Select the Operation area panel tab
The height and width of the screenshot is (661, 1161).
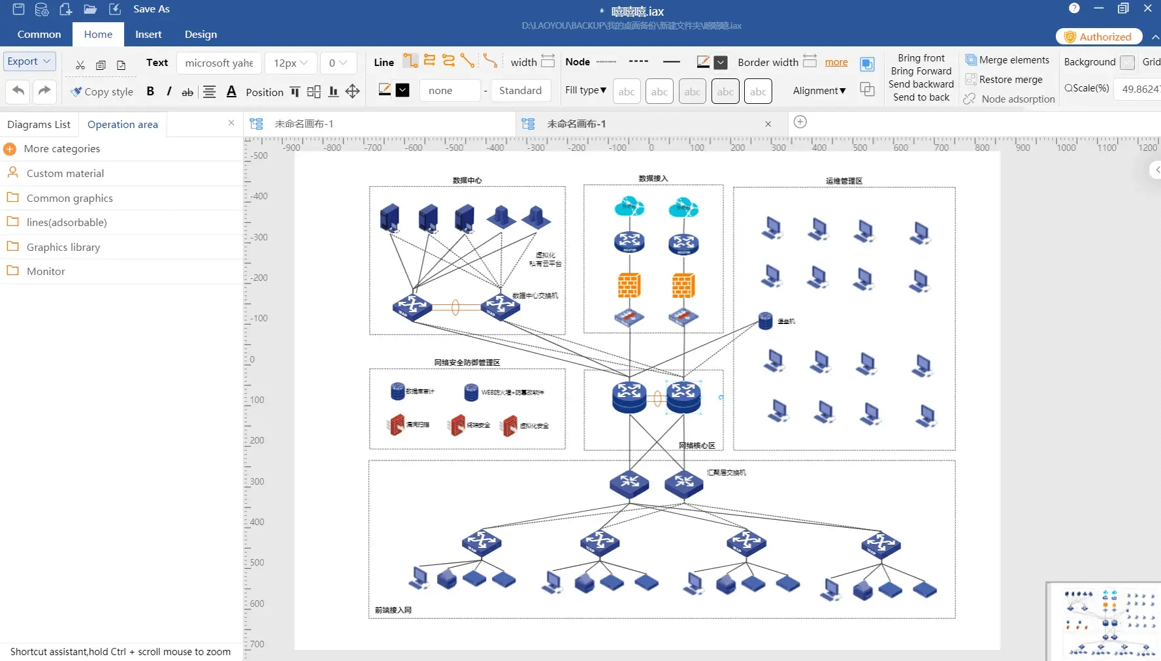pos(123,124)
